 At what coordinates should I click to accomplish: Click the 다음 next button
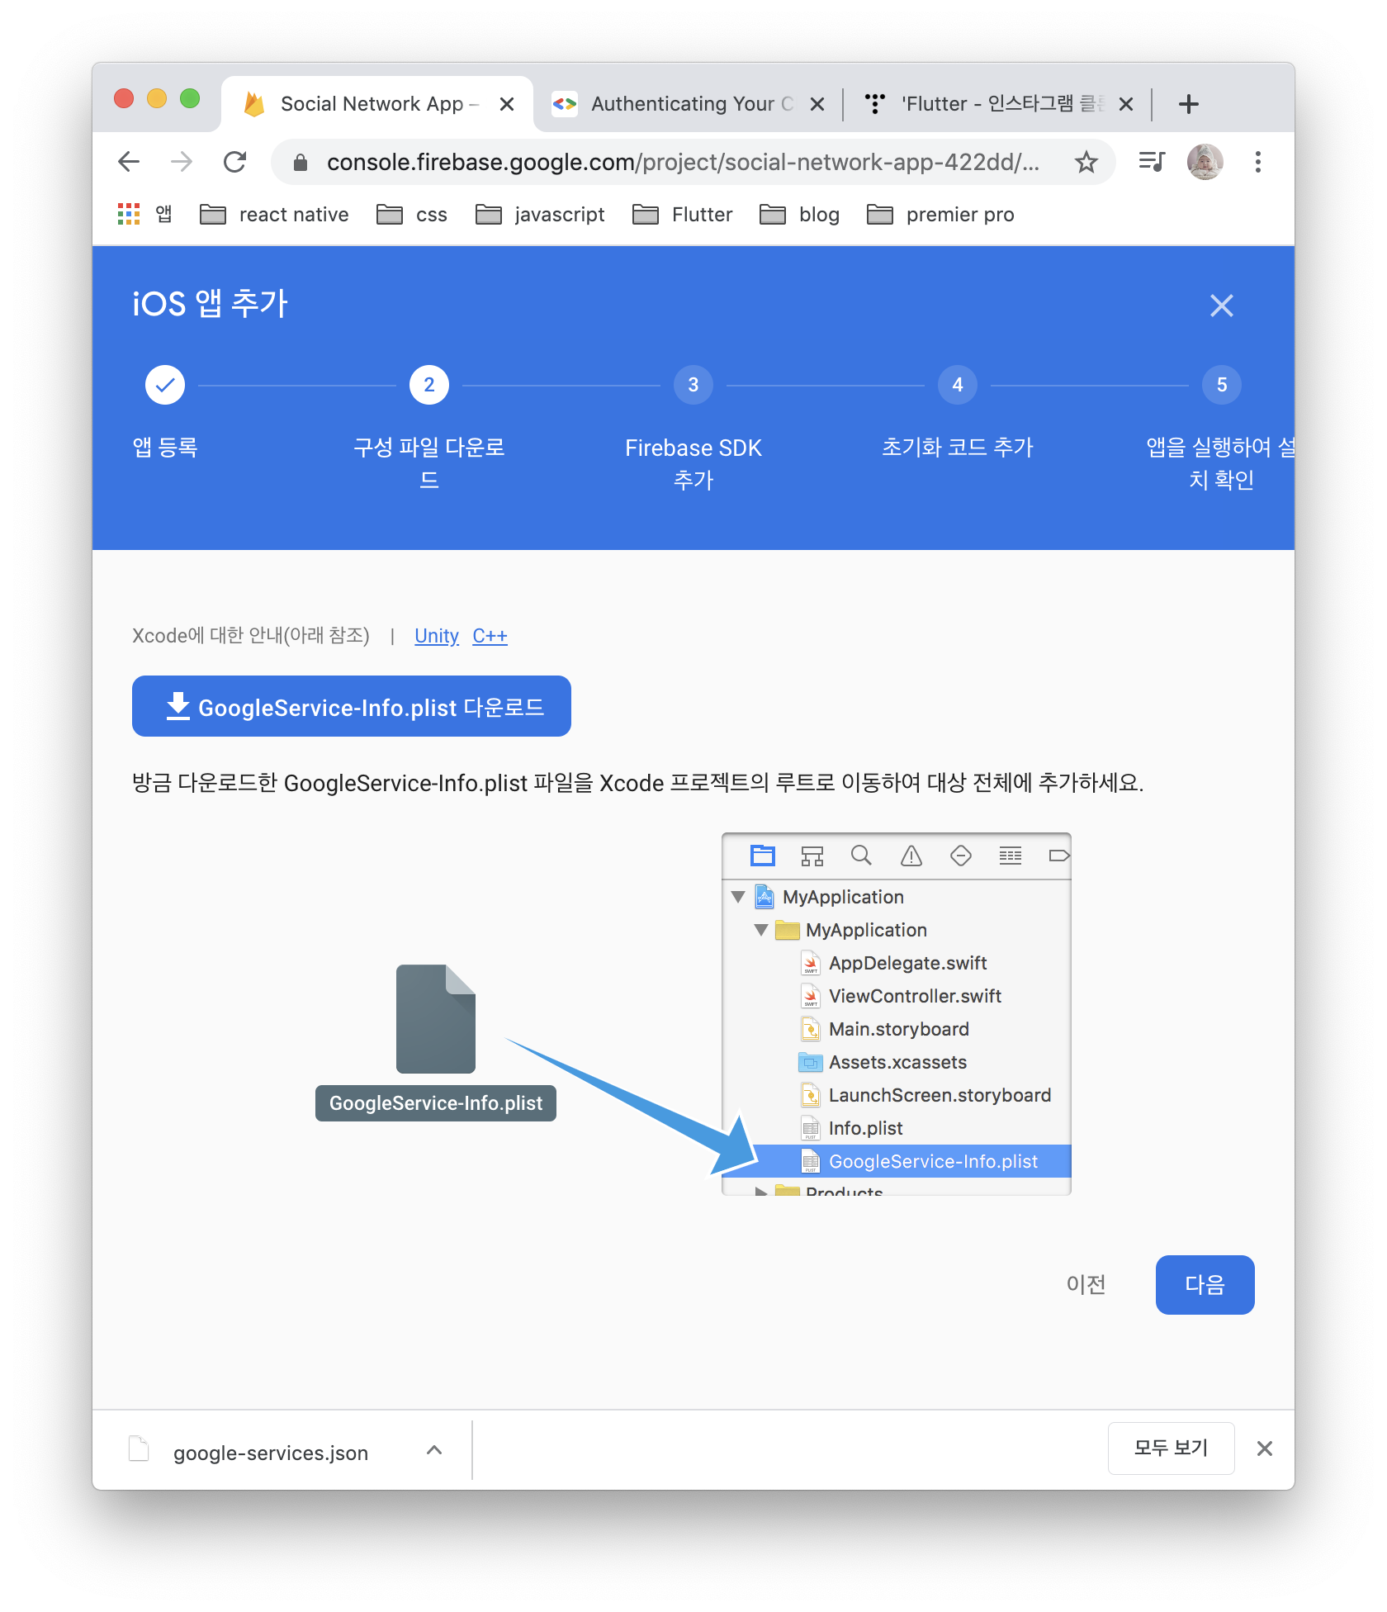point(1205,1284)
